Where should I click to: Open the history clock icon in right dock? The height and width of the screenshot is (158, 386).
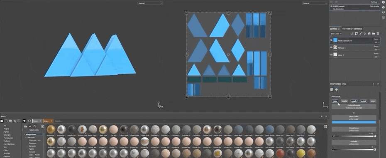tap(383, 12)
